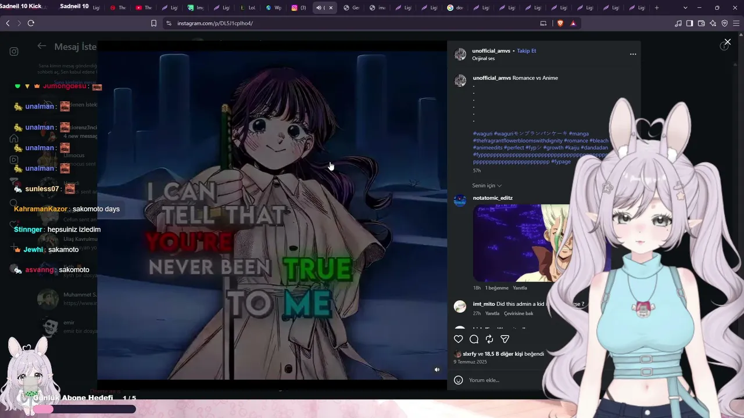Screen dimensions: 744x418
Task: Toggle the browser sidebar panel
Action: tap(689, 23)
